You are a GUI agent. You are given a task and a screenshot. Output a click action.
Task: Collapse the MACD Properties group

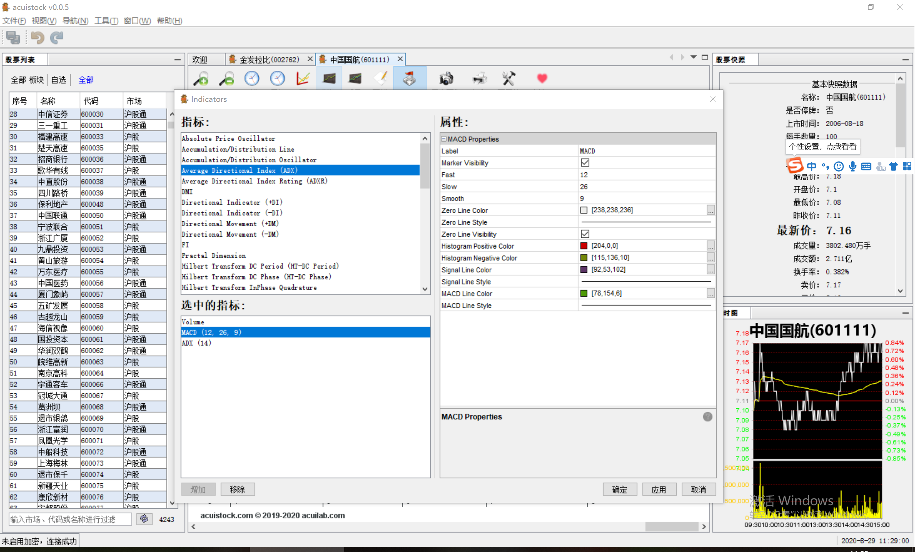coord(444,139)
